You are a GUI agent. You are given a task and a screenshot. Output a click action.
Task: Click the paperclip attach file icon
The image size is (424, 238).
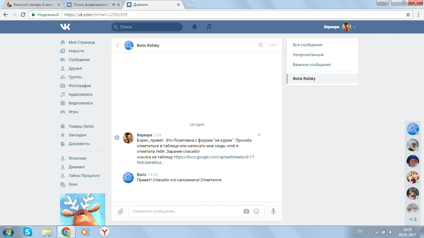click(120, 211)
